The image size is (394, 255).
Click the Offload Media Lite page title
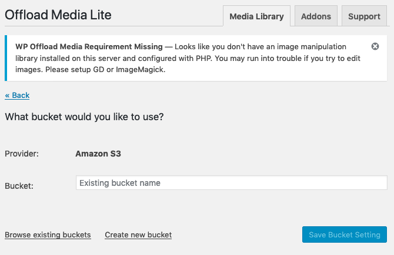58,15
